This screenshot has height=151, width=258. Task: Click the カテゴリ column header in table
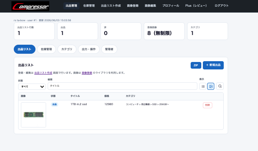[130, 96]
